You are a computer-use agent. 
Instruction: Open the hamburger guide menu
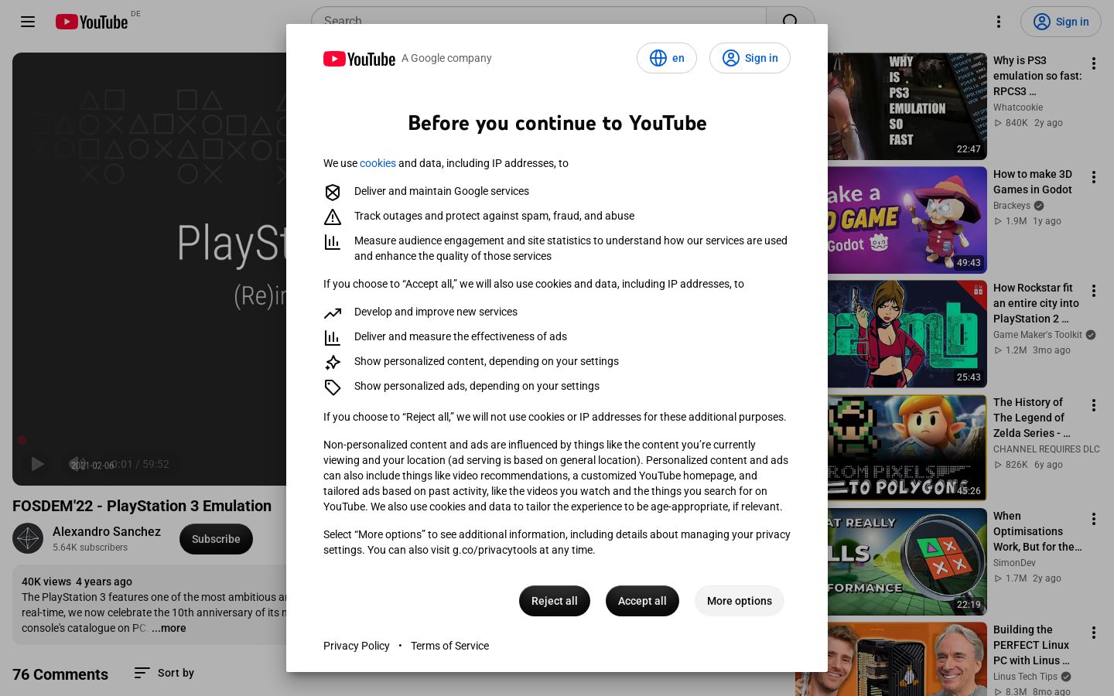[28, 22]
